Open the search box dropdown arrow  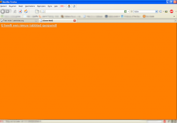coord(156,11)
